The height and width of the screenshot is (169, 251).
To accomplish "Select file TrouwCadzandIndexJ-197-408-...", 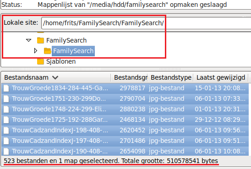I will [60, 141].
